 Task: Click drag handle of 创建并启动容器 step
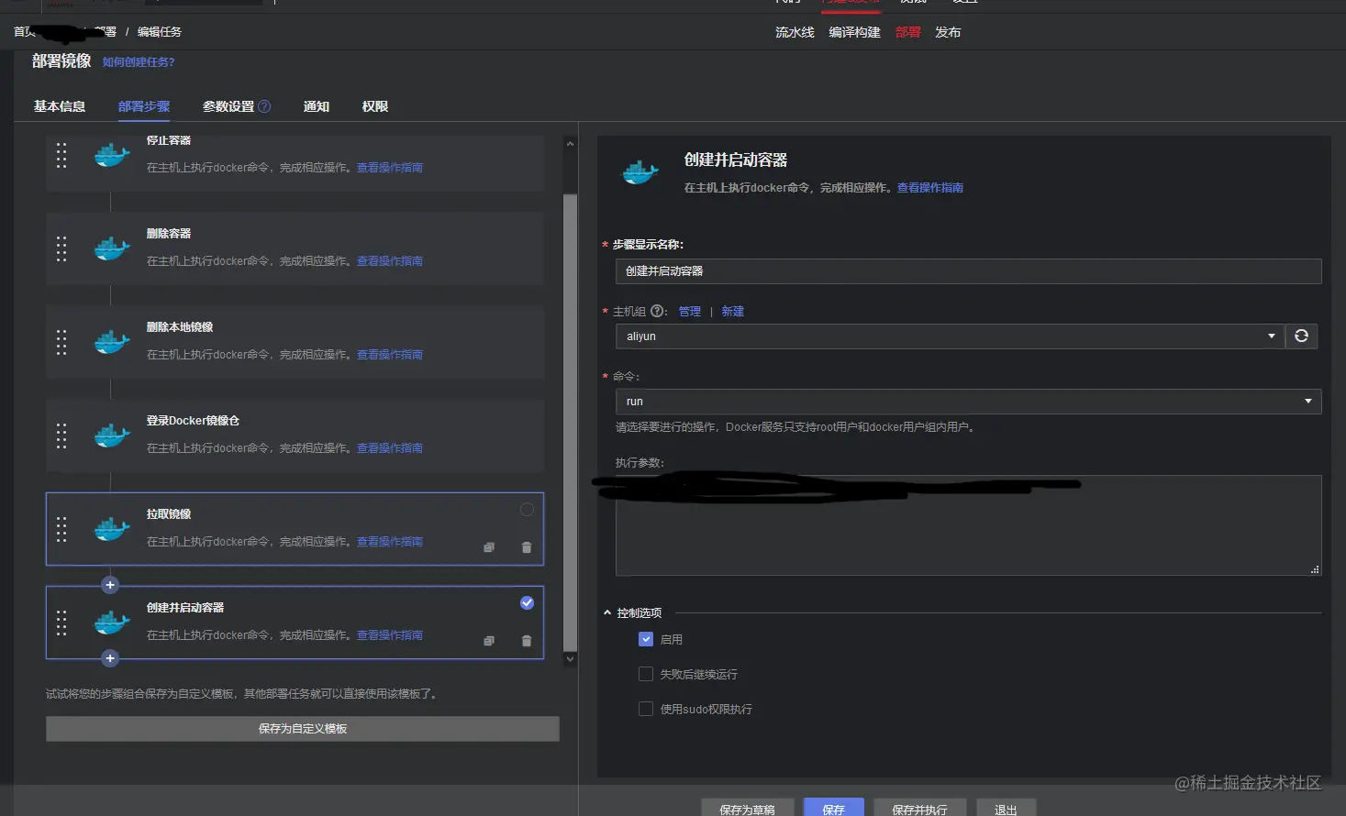pos(61,623)
